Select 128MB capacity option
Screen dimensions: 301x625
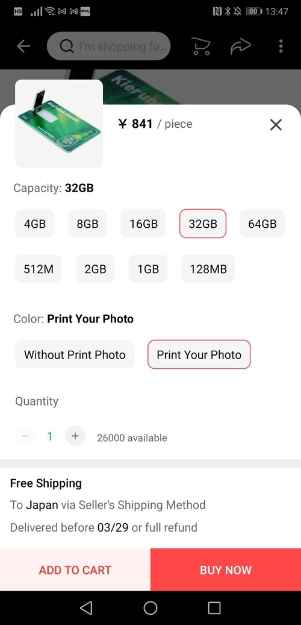pyautogui.click(x=208, y=269)
